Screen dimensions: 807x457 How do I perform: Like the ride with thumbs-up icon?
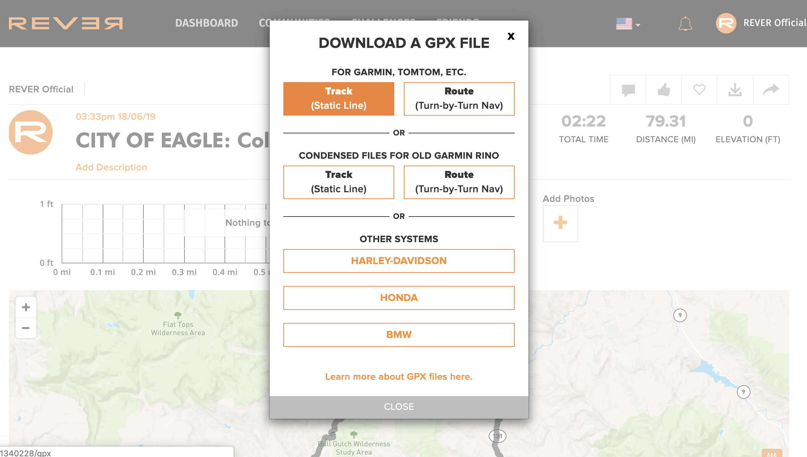coord(664,90)
